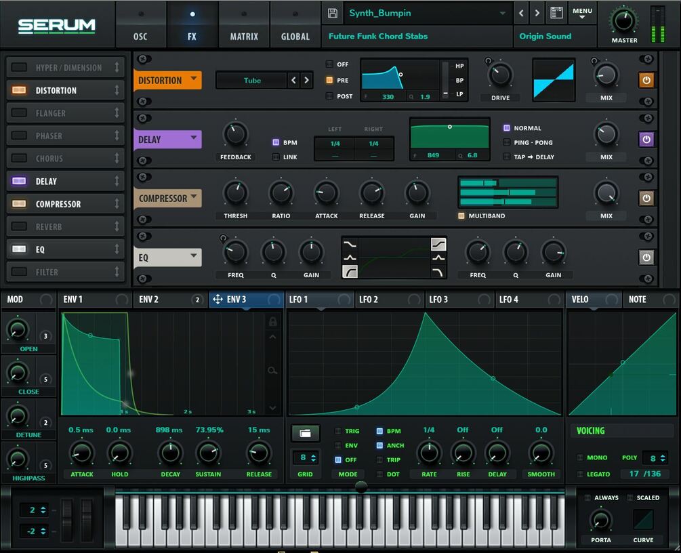This screenshot has width=681, height=553.
Task: Toggle EQ effect power button
Action: (x=646, y=257)
